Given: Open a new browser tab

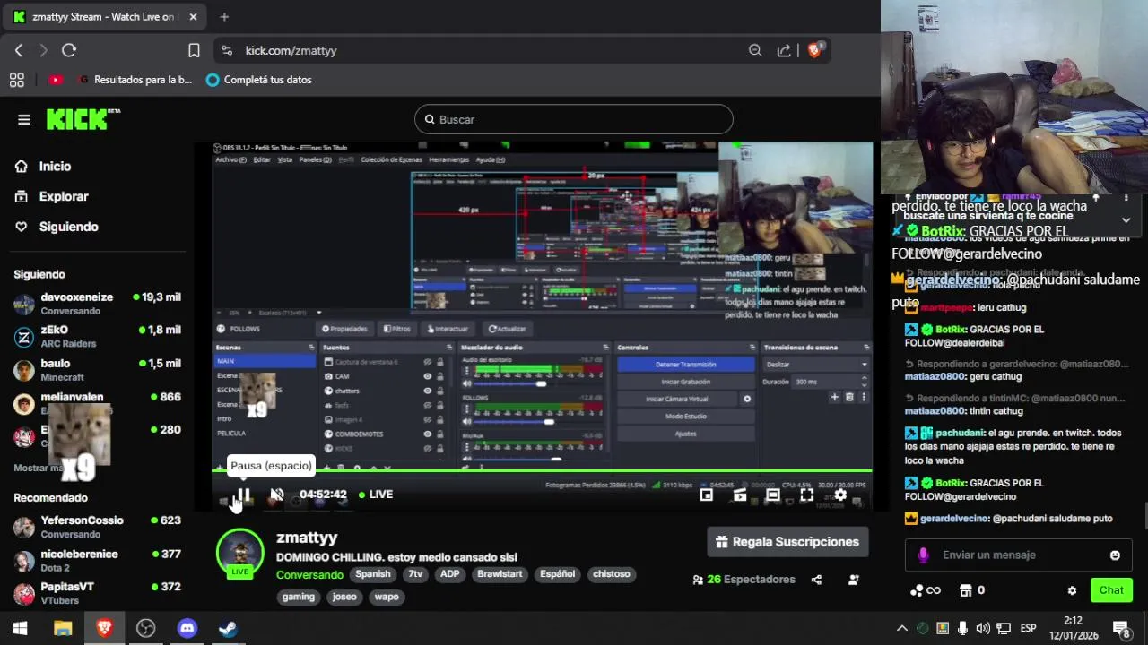Looking at the screenshot, I should pos(224,17).
